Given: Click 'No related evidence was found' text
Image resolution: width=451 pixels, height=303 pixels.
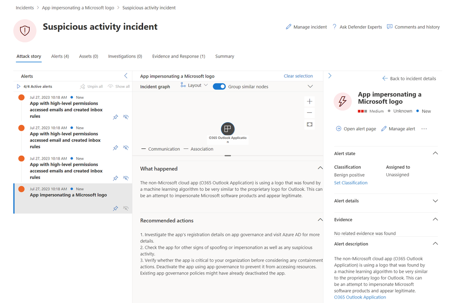Looking at the screenshot, I should [365, 234].
